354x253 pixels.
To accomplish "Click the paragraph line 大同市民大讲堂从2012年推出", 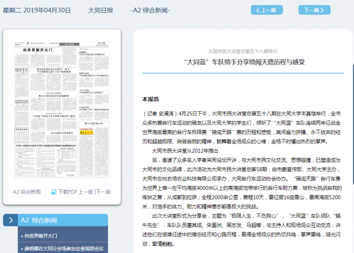I will pos(185,151).
